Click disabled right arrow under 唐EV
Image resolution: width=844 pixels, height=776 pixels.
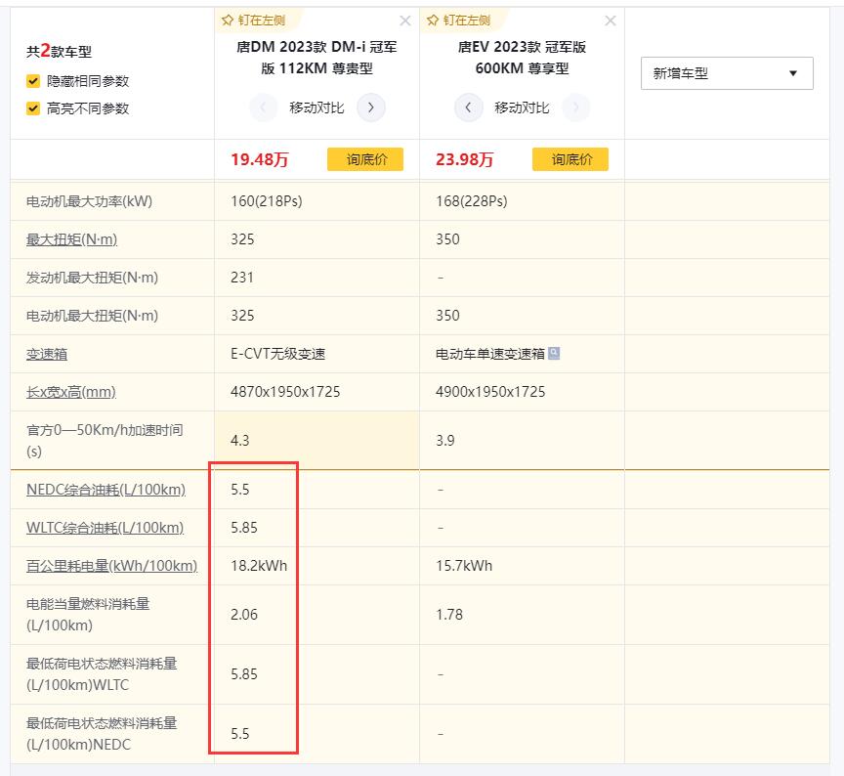click(576, 108)
